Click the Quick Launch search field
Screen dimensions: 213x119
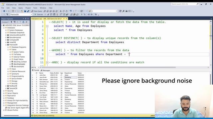(x=183, y=4)
